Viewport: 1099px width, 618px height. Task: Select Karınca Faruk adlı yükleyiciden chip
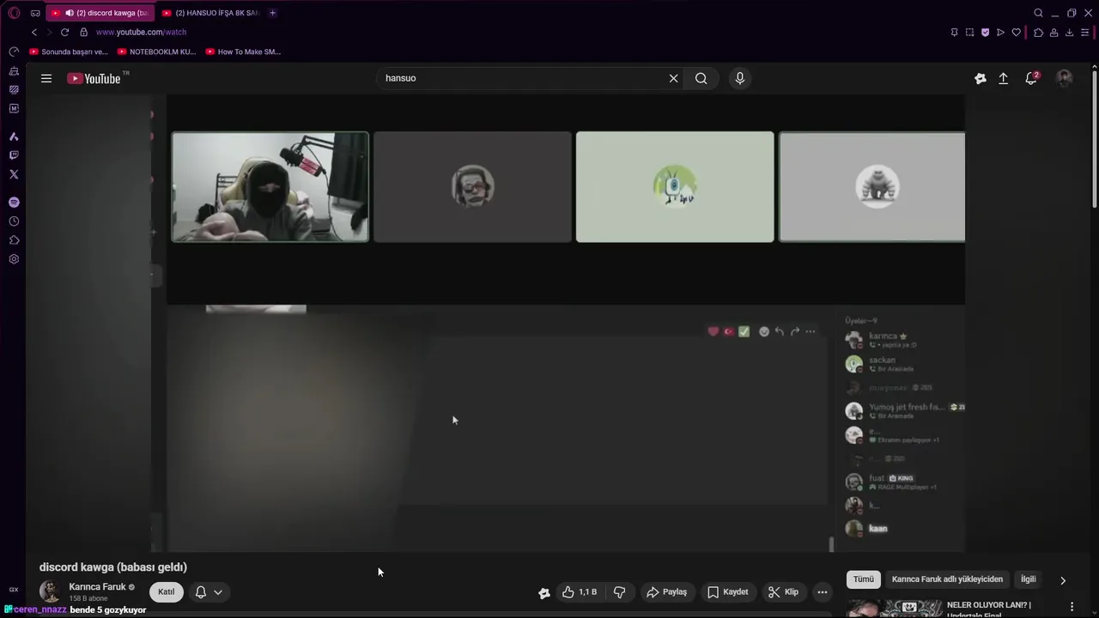point(947,579)
